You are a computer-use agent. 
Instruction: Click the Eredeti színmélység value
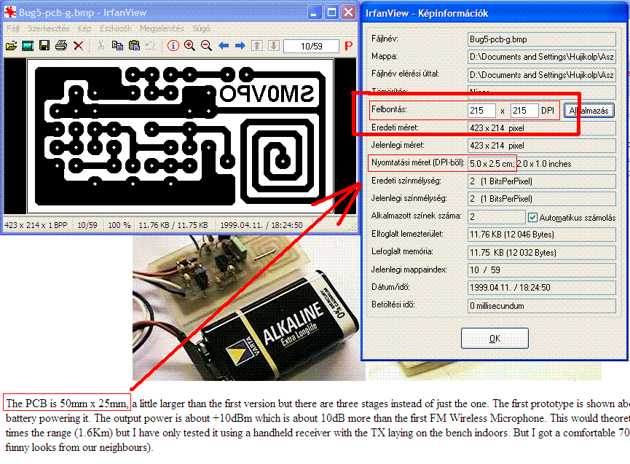[542, 181]
